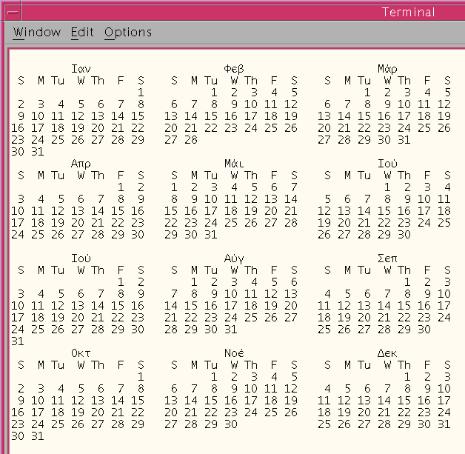Select day 14 in the Φεβ calendar
465x454 pixels.
(x=191, y=116)
